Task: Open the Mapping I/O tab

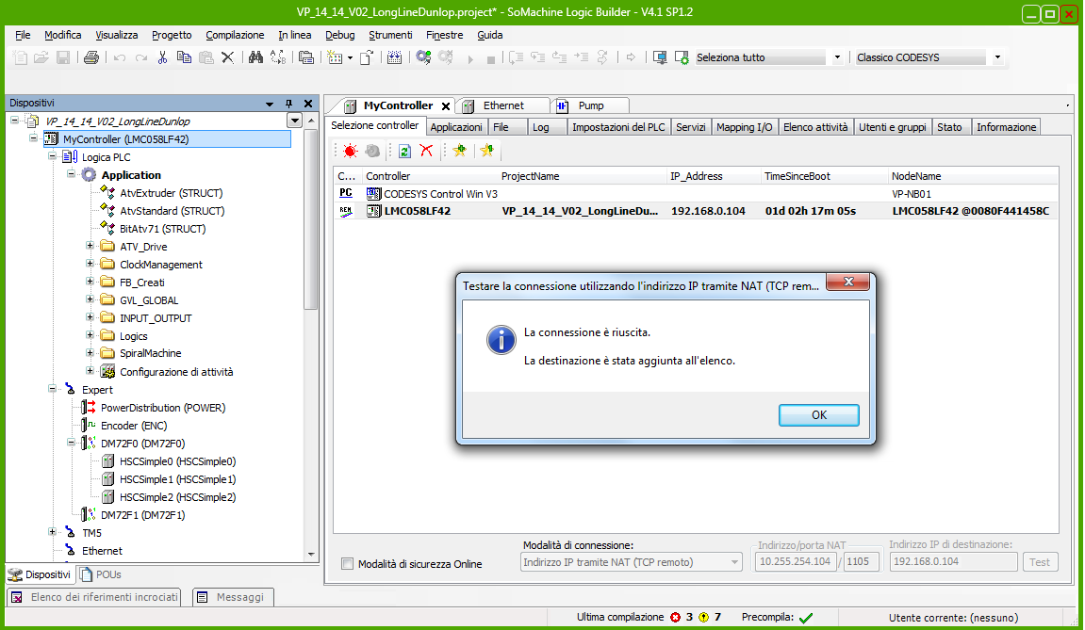Action: (x=744, y=127)
